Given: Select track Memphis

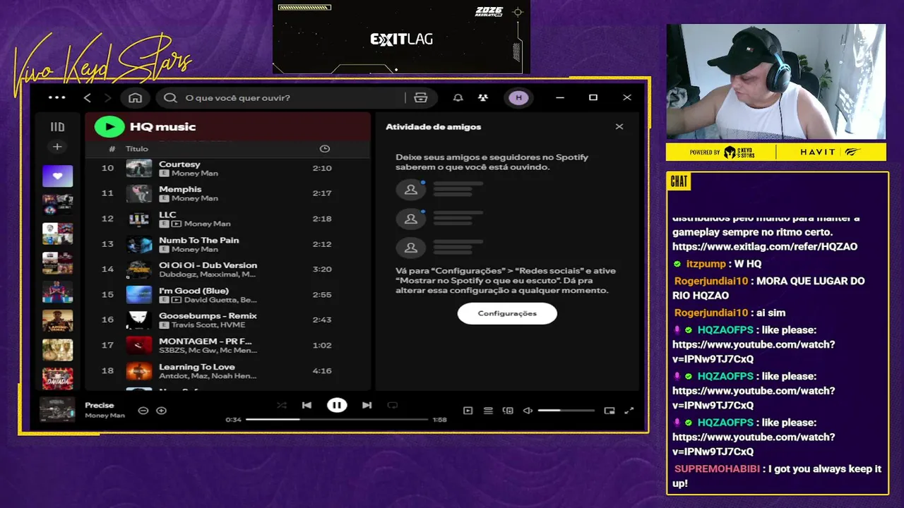Looking at the screenshot, I should 180,189.
